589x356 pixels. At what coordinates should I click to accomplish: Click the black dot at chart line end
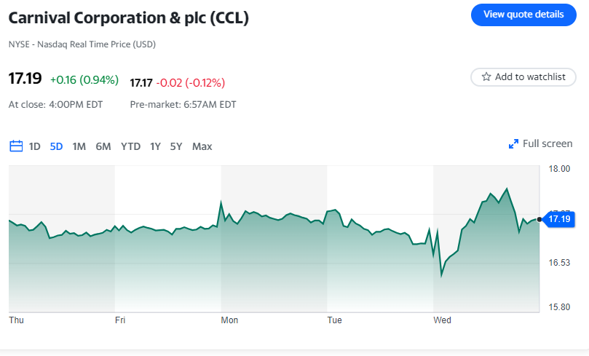point(539,218)
